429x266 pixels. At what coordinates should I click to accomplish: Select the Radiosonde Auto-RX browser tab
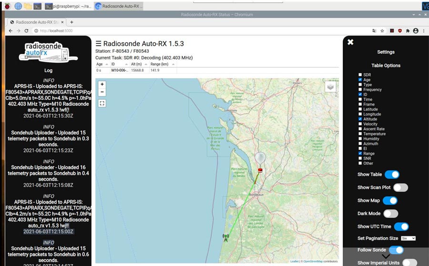(37, 22)
